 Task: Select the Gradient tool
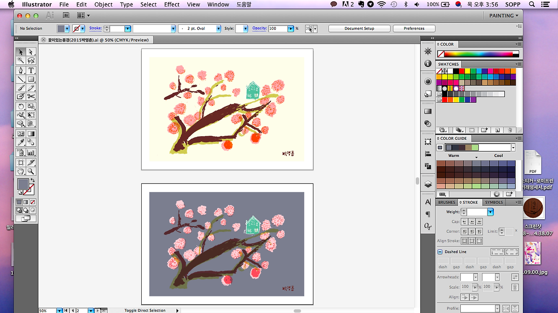(31, 134)
